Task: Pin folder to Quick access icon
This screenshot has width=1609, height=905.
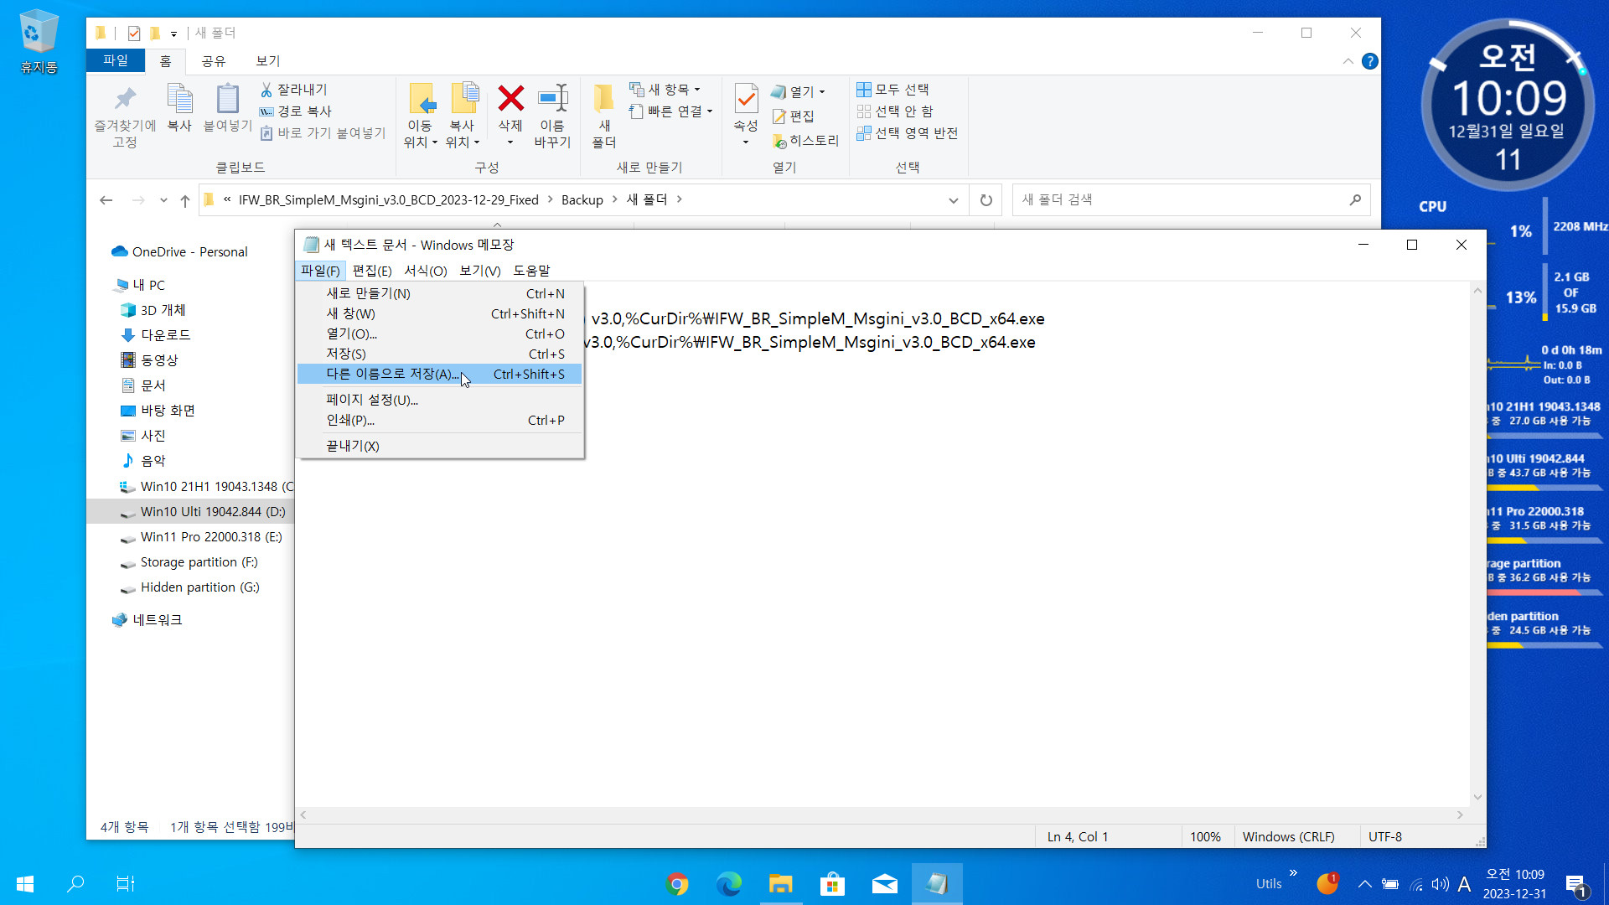Action: pyautogui.click(x=125, y=116)
